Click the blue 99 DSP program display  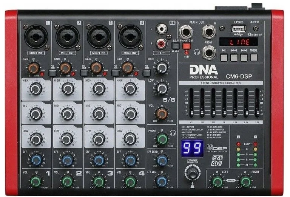[x=192, y=148]
